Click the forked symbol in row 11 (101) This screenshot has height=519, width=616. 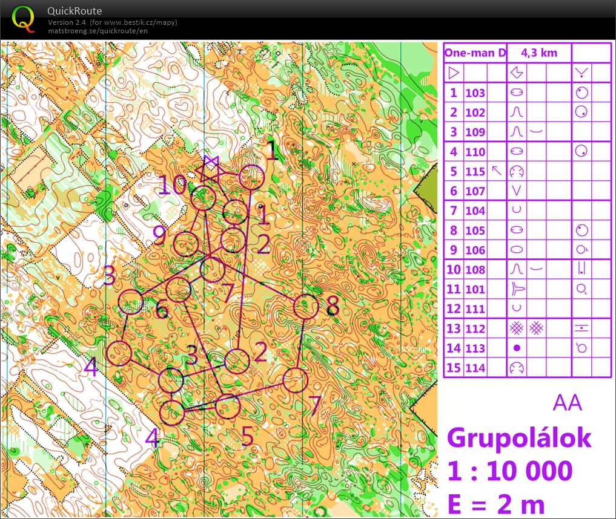(517, 289)
